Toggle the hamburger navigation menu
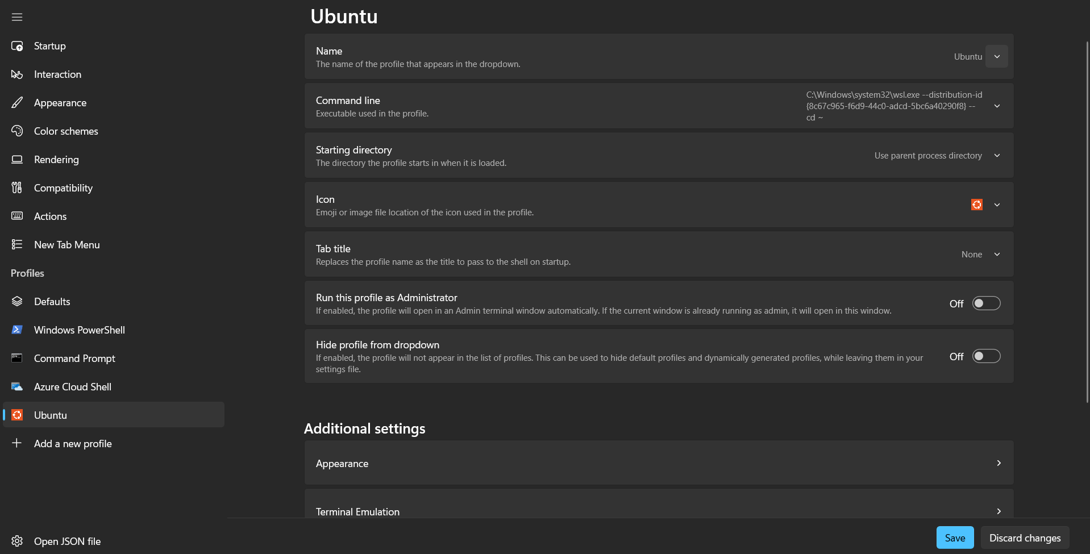Viewport: 1090px width, 554px height. (x=17, y=17)
